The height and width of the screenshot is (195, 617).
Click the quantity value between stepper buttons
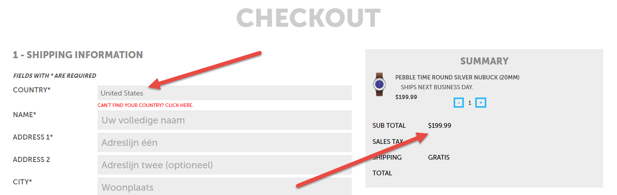click(x=469, y=103)
